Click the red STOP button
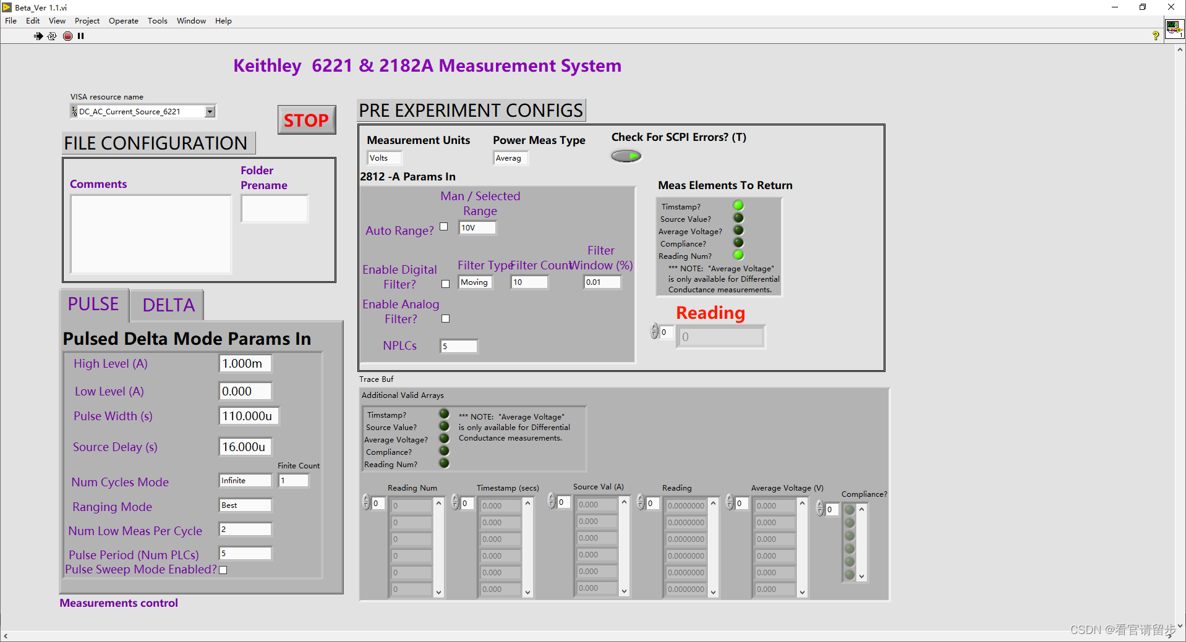This screenshot has height=642, width=1186. pyautogui.click(x=306, y=120)
